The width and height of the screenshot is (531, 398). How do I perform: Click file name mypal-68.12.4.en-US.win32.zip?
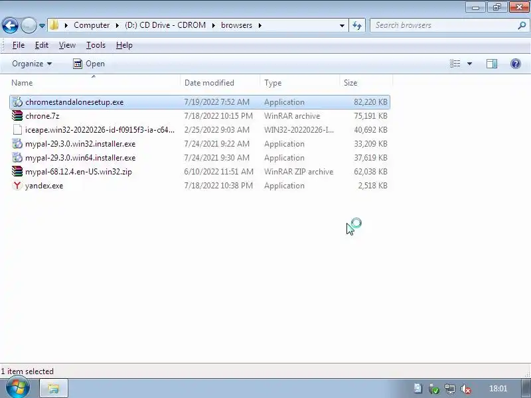pyautogui.click(x=78, y=172)
